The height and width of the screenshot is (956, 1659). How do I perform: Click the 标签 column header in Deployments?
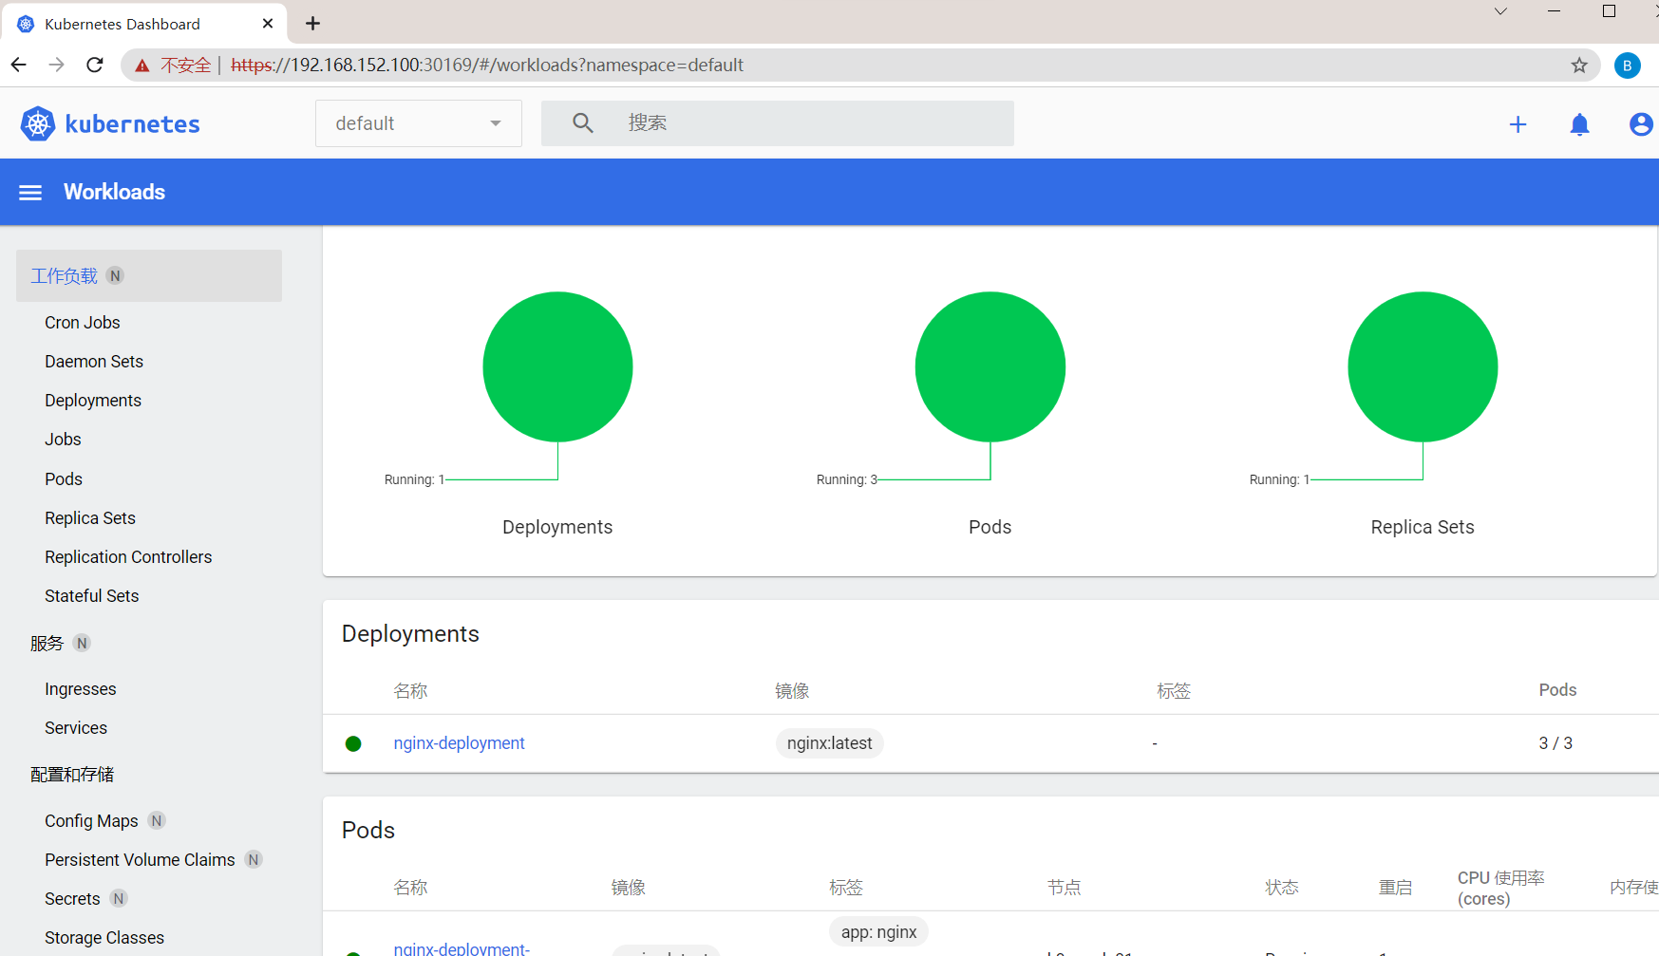[x=1174, y=691]
